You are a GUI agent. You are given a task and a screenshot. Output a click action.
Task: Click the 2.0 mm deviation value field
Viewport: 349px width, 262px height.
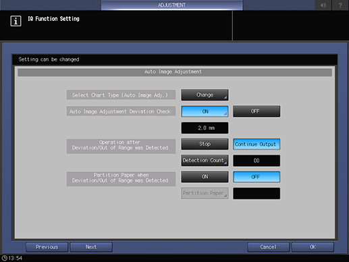pos(205,128)
